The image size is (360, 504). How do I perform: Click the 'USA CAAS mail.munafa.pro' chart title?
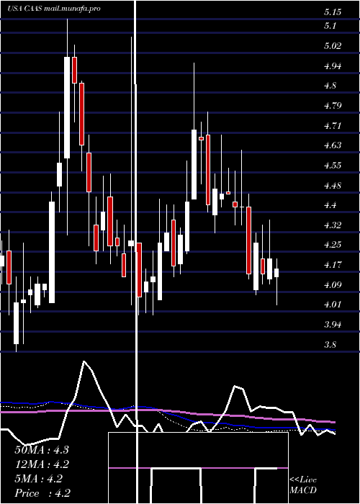point(54,9)
